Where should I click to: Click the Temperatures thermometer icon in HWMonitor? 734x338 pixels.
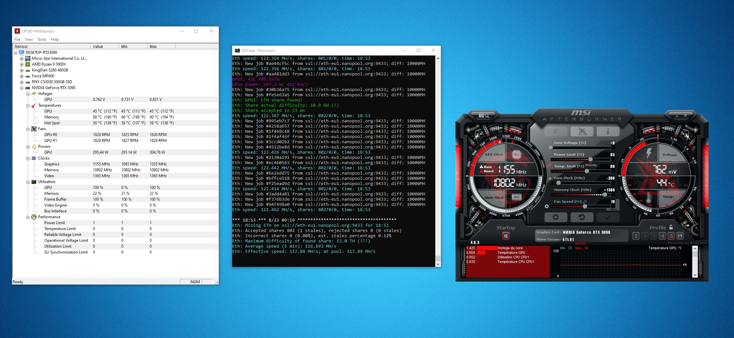pos(34,105)
